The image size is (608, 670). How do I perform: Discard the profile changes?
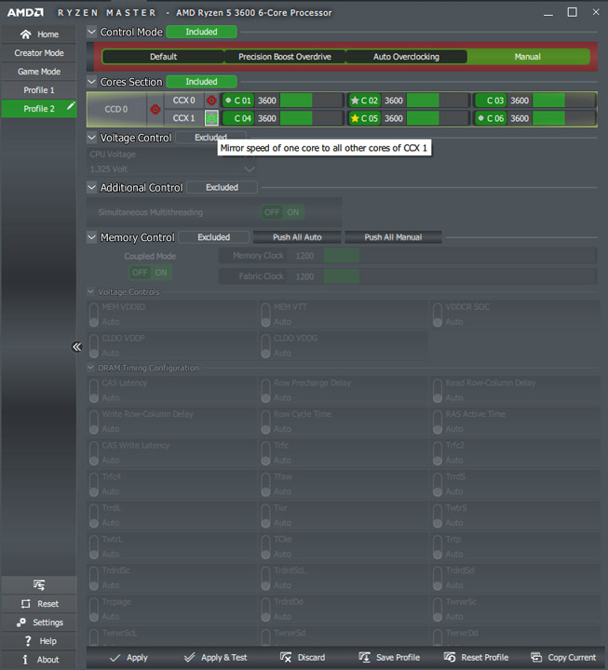coord(303,658)
